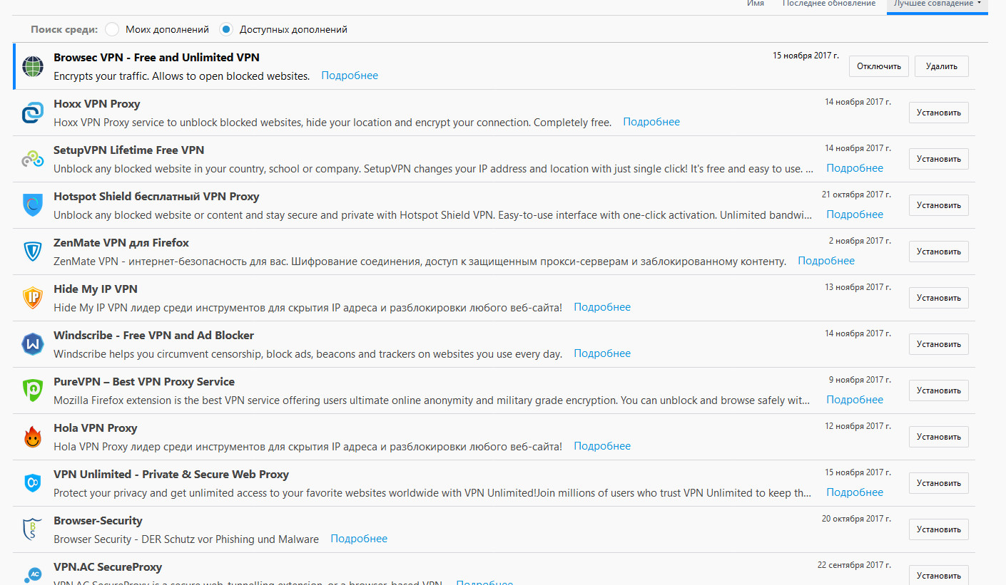1006x585 pixels.
Task: Open 'Подробнее' link for Hotspot Shield
Action: pyautogui.click(x=855, y=214)
